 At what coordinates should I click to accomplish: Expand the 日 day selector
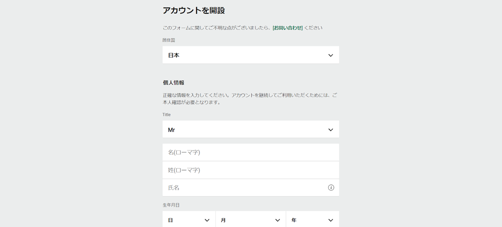189,220
